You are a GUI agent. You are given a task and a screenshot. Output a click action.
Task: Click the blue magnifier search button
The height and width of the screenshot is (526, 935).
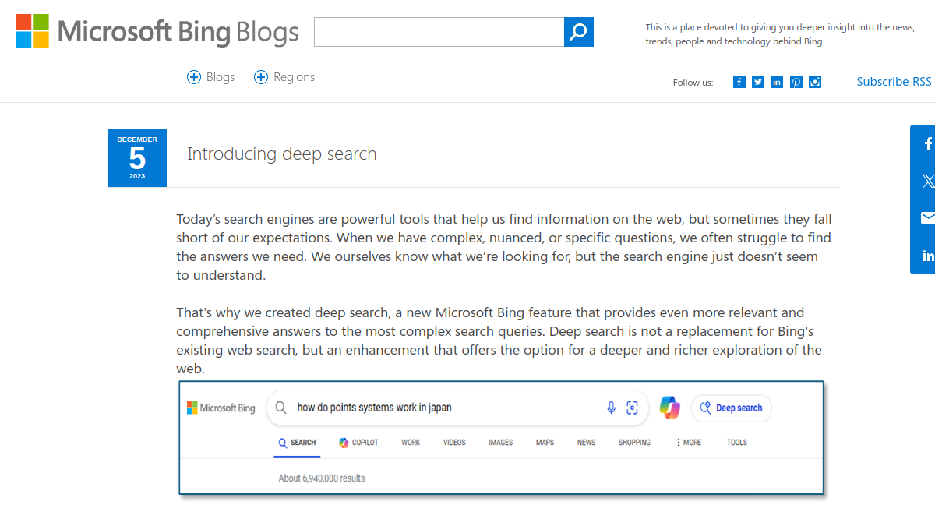[x=579, y=32]
